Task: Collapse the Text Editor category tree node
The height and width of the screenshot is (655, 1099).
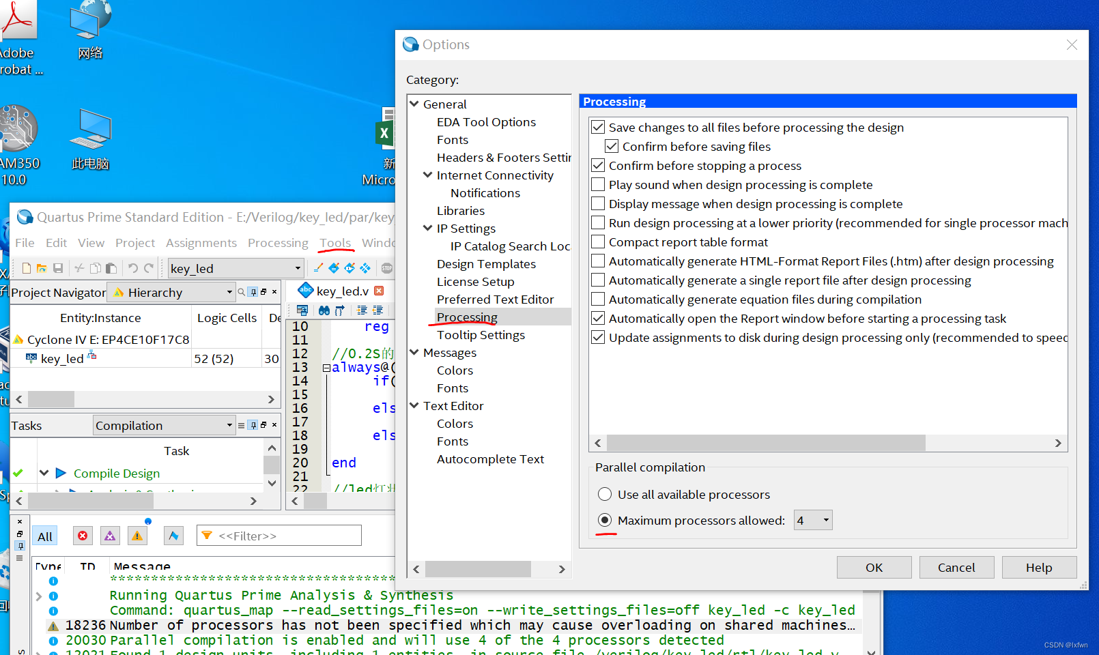Action: pyautogui.click(x=414, y=405)
